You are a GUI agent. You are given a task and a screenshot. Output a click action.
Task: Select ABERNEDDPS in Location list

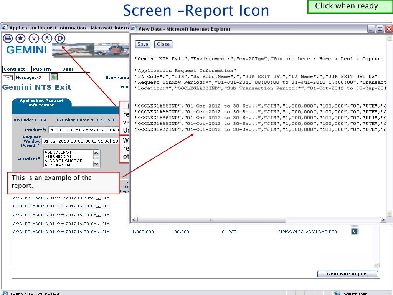[58, 156]
